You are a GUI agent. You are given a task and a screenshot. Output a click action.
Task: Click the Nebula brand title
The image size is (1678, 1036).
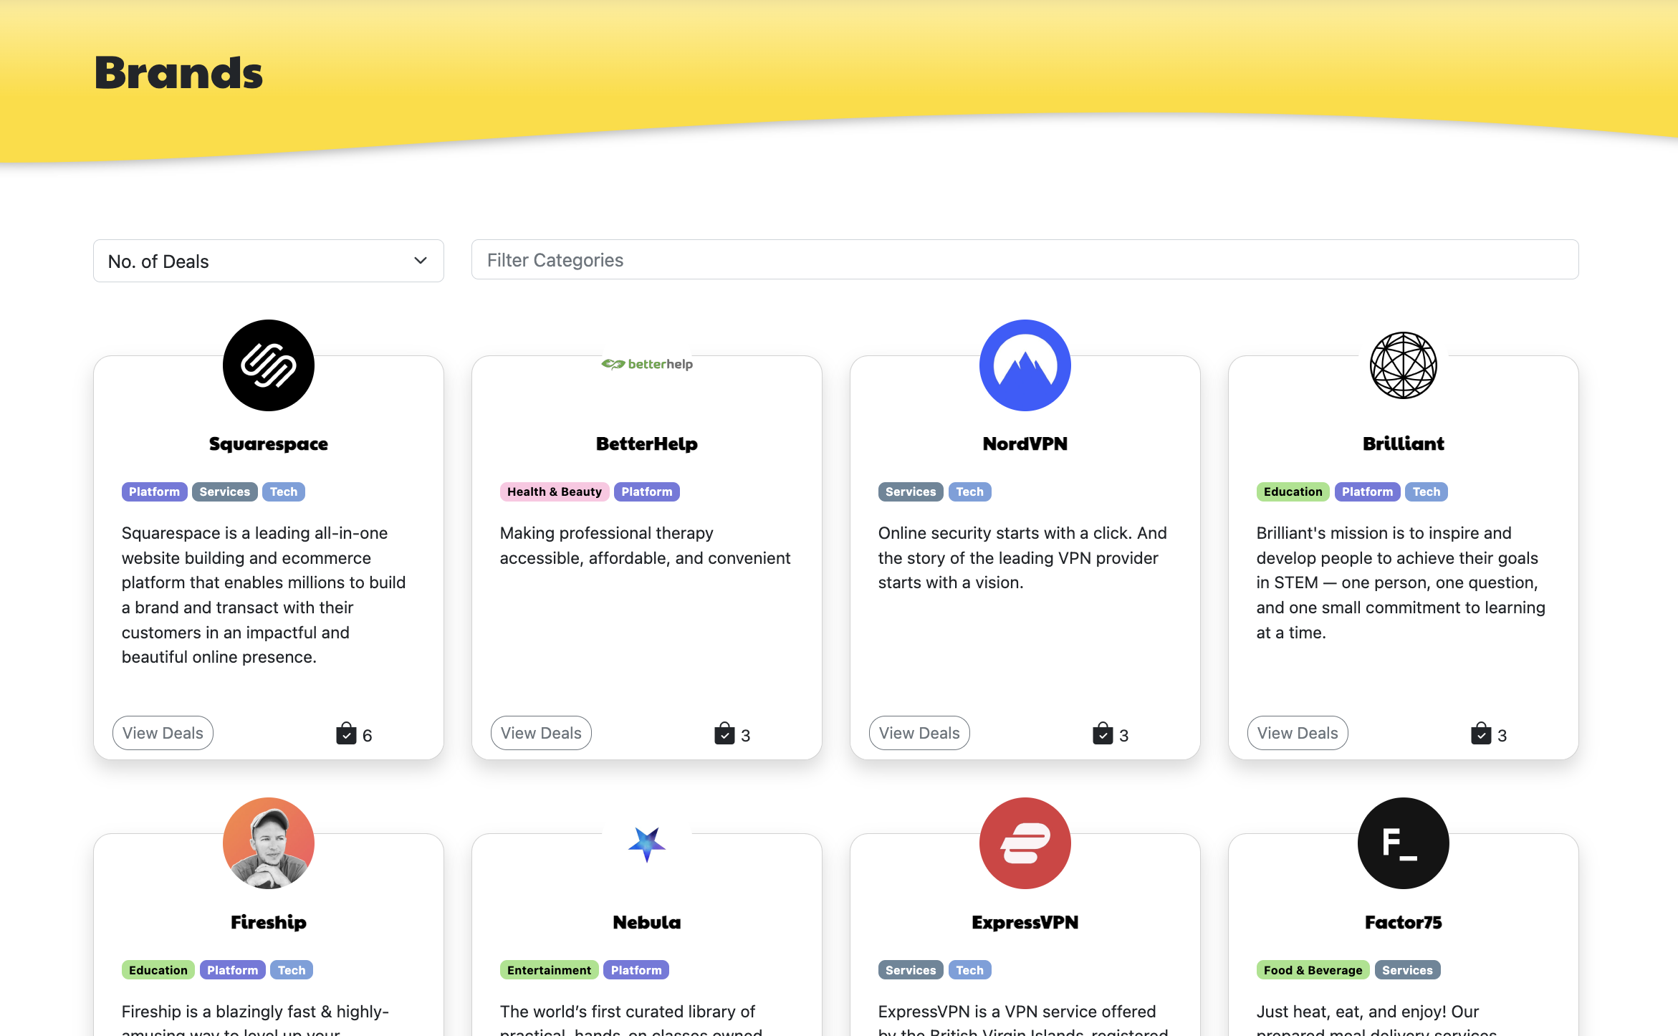647,922
